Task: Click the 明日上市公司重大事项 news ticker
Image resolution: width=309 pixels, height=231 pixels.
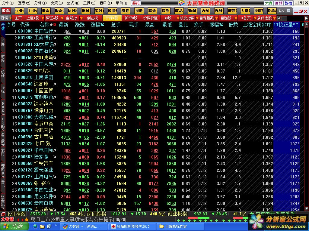Action: coord(79,220)
